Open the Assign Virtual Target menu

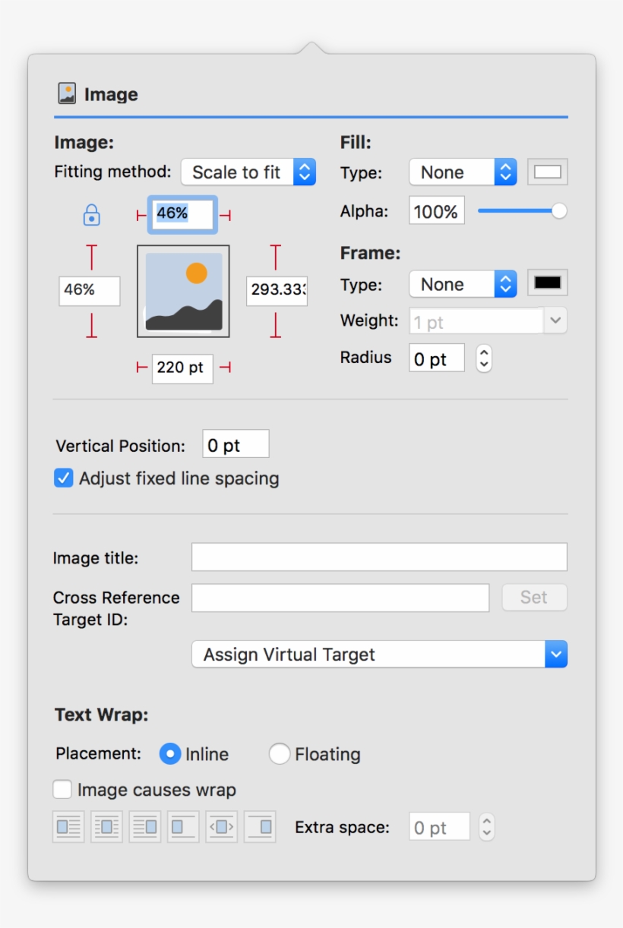378,654
